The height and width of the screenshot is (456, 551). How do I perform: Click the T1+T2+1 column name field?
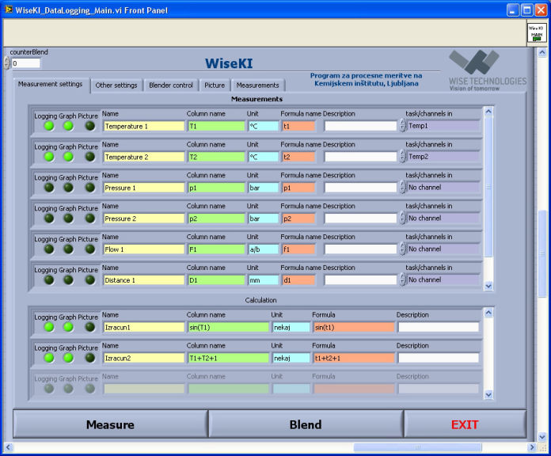pos(229,359)
